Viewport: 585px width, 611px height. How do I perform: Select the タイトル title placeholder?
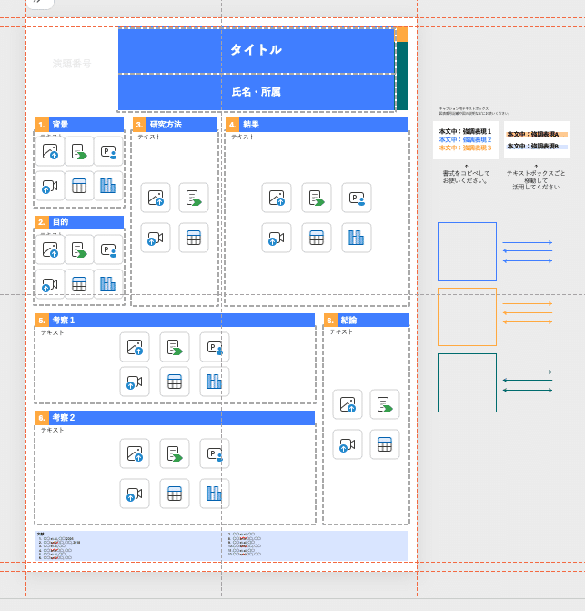(257, 50)
